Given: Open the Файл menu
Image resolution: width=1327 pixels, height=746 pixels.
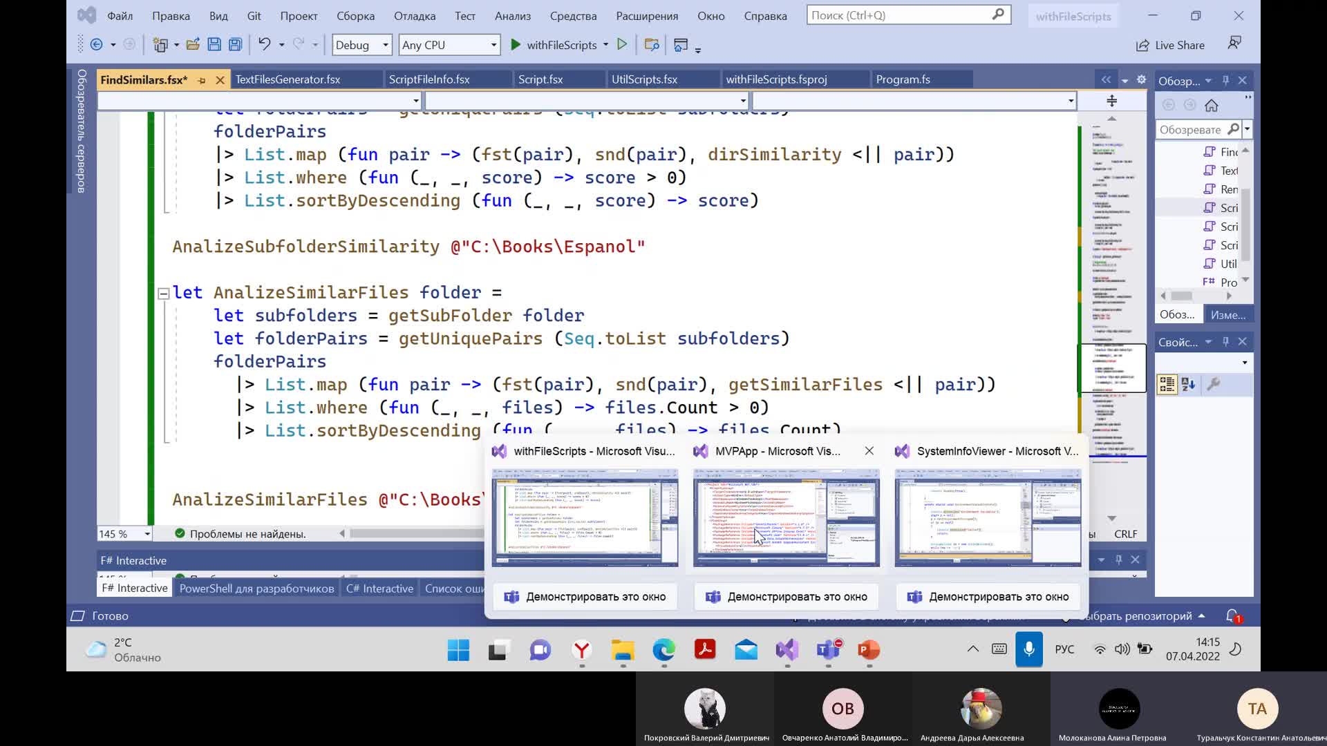Looking at the screenshot, I should tap(120, 15).
